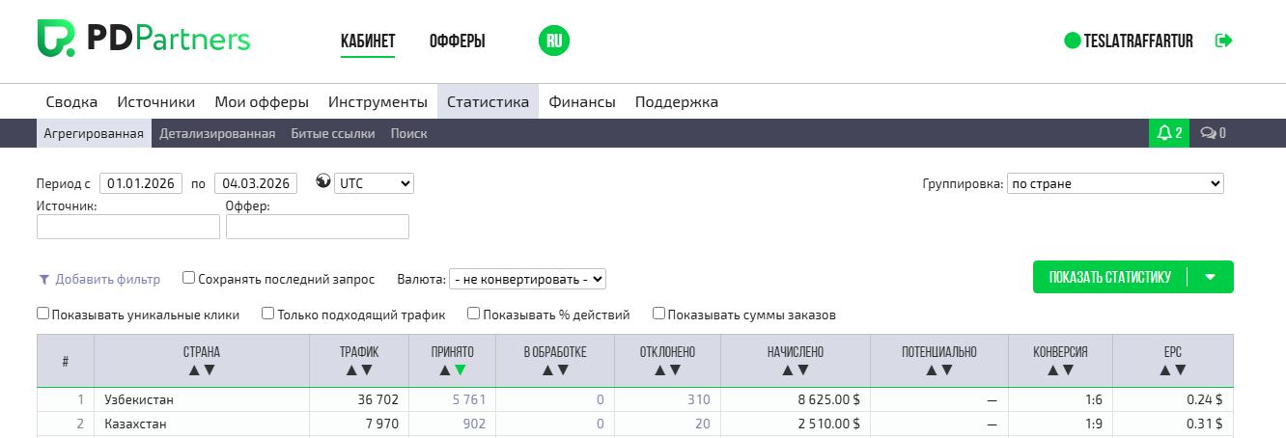Toggle Показывать уникальные клики checkbox
Screen dimensions: 1286x438
click(43, 314)
